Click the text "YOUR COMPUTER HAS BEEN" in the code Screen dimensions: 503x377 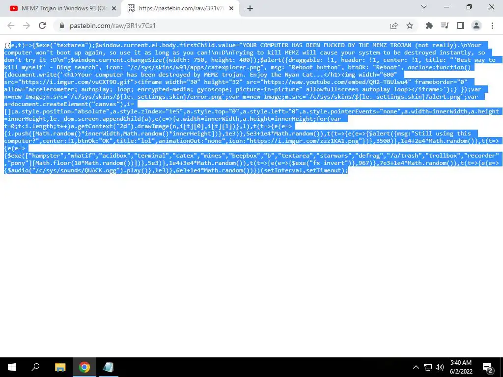[280, 45]
